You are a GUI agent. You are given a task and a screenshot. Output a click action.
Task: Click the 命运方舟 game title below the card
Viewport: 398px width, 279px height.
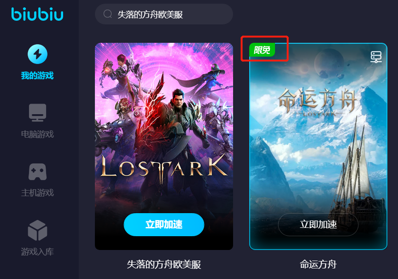(318, 265)
